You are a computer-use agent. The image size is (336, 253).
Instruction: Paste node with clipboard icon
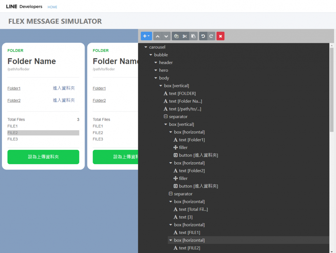coord(193,36)
